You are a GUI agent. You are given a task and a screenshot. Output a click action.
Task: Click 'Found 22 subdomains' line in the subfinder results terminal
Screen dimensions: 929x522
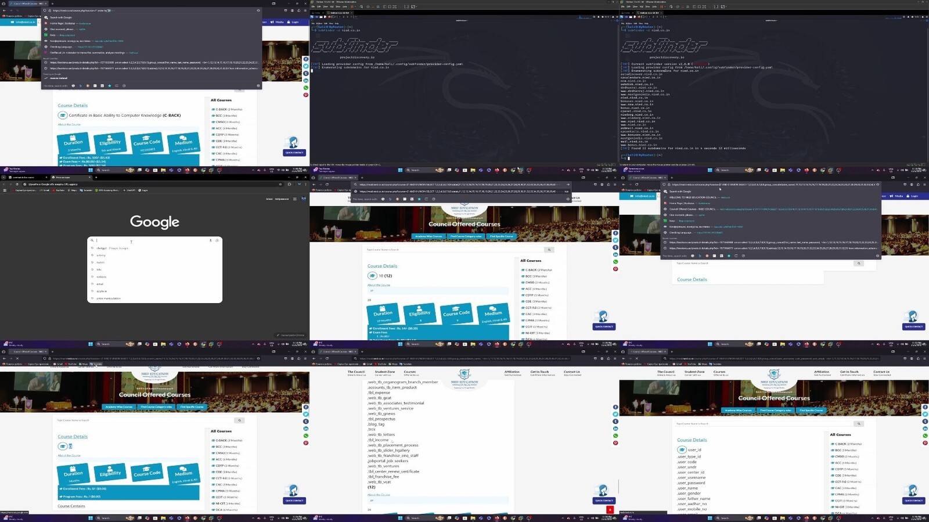[683, 148]
